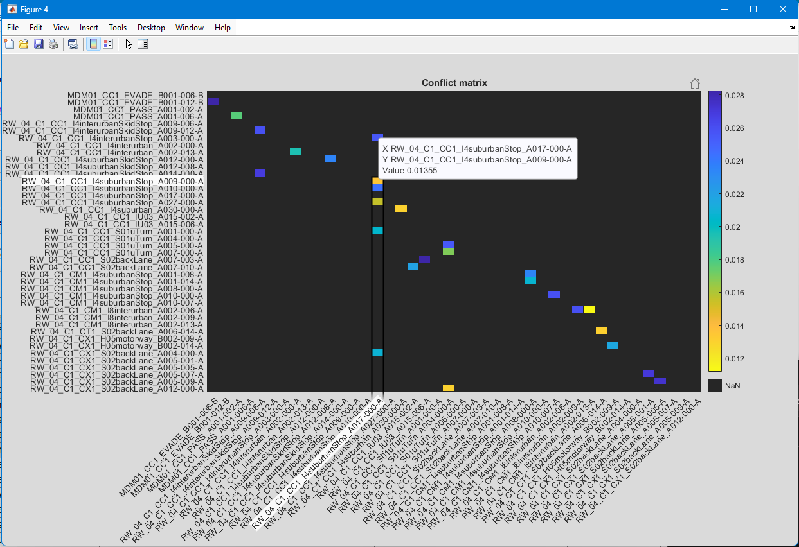Click the Conflict matrix title text
Image resolution: width=799 pixels, height=547 pixels.
[454, 83]
